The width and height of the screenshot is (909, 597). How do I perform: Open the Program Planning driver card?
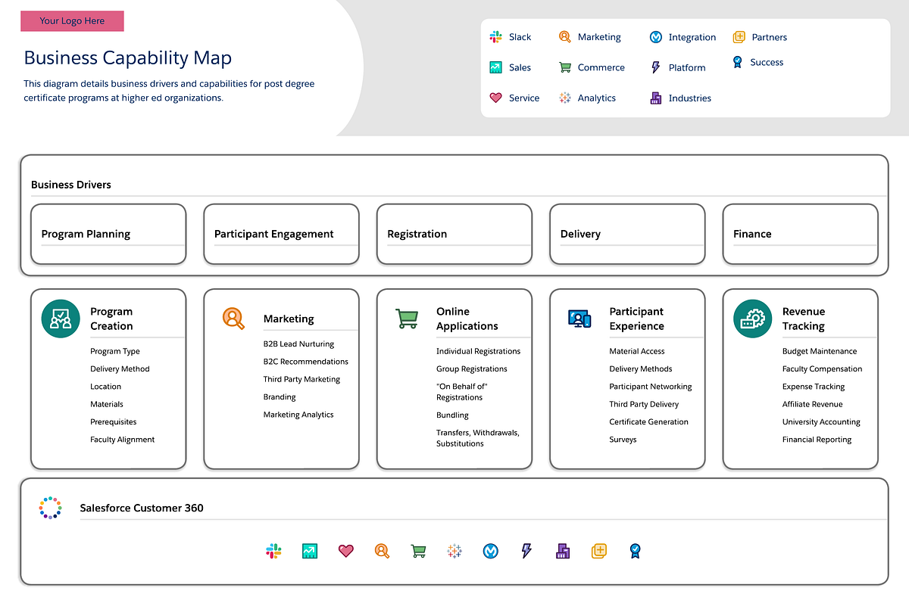pos(108,234)
